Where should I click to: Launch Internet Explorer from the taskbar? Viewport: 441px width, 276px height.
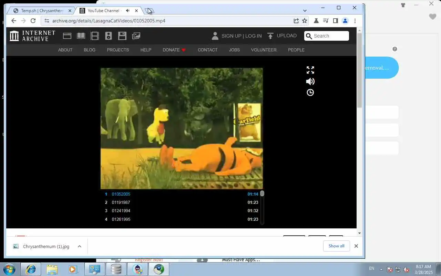click(x=31, y=269)
